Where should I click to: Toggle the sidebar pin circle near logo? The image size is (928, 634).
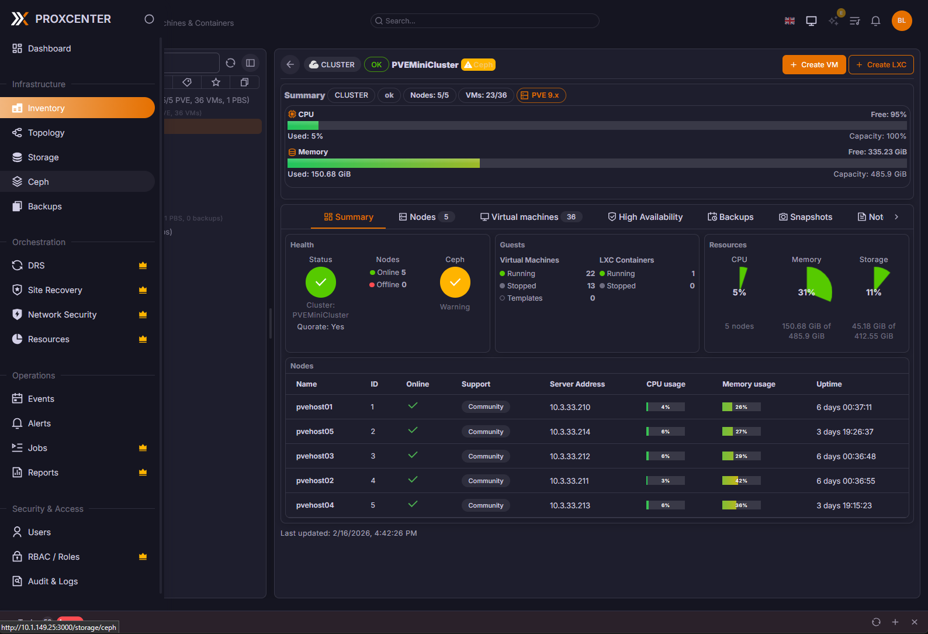pos(149,19)
